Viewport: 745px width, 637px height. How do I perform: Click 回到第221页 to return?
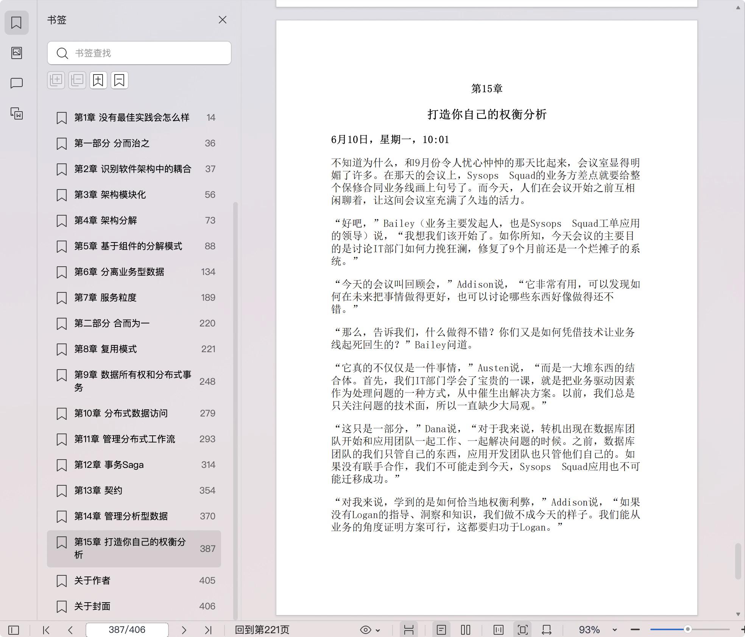262,630
